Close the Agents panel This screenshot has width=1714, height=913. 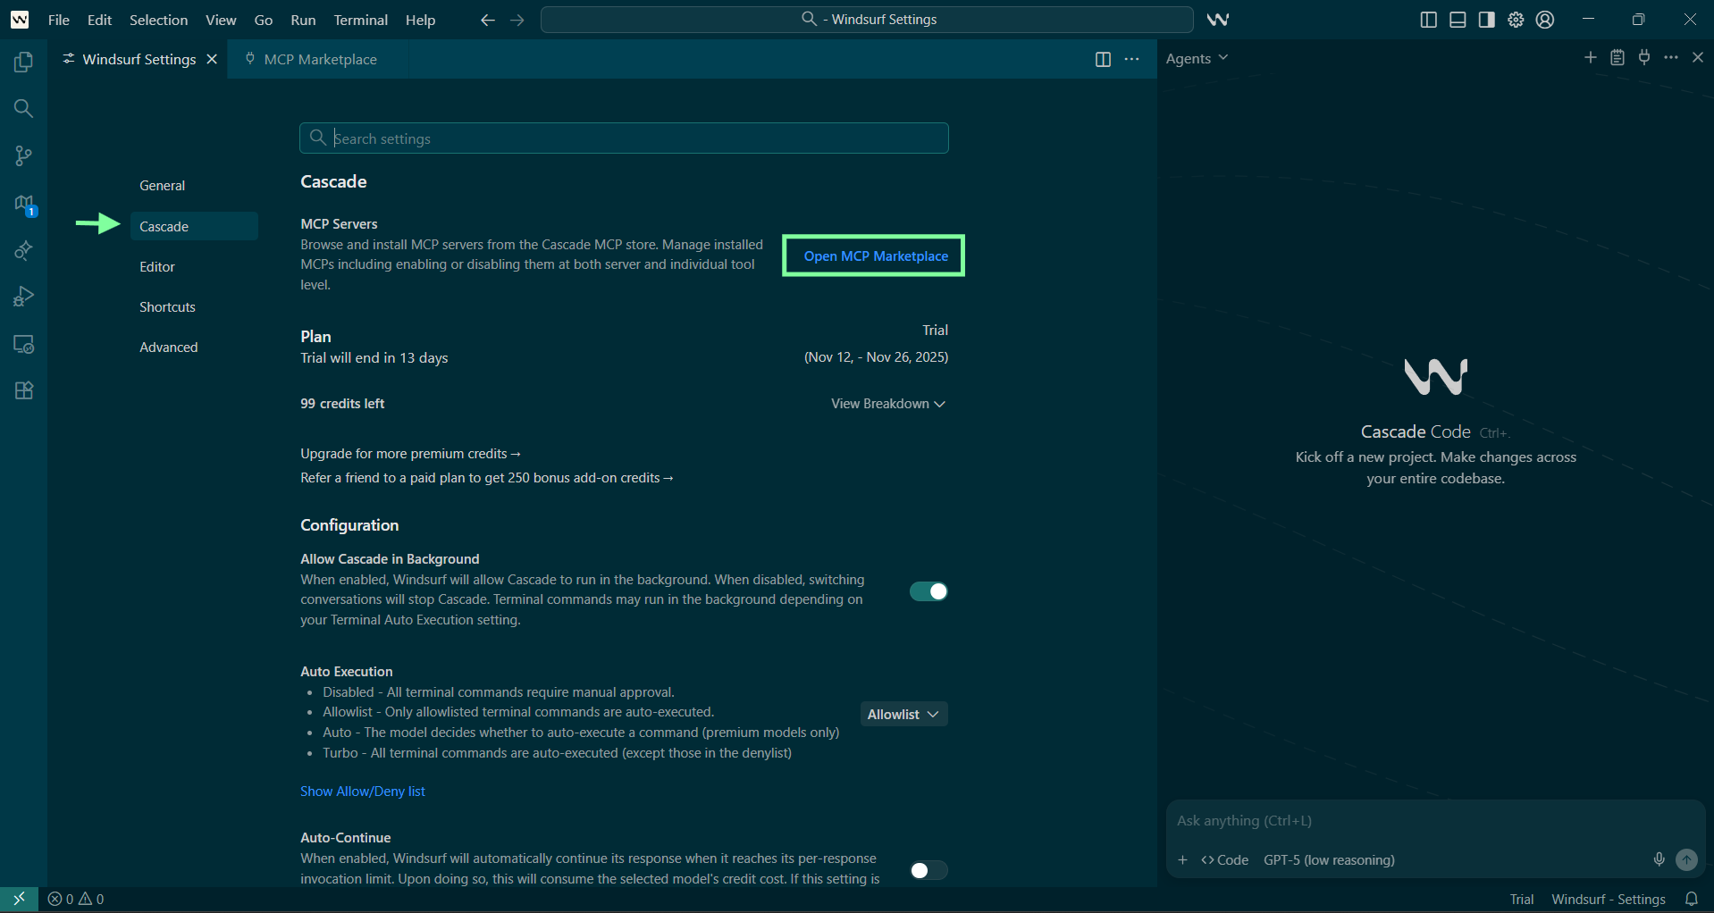1698,57
